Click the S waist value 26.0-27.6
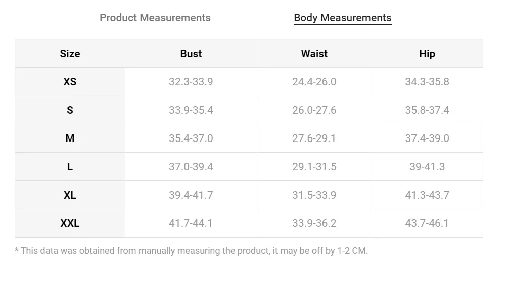The height and width of the screenshot is (281, 508). (x=314, y=110)
